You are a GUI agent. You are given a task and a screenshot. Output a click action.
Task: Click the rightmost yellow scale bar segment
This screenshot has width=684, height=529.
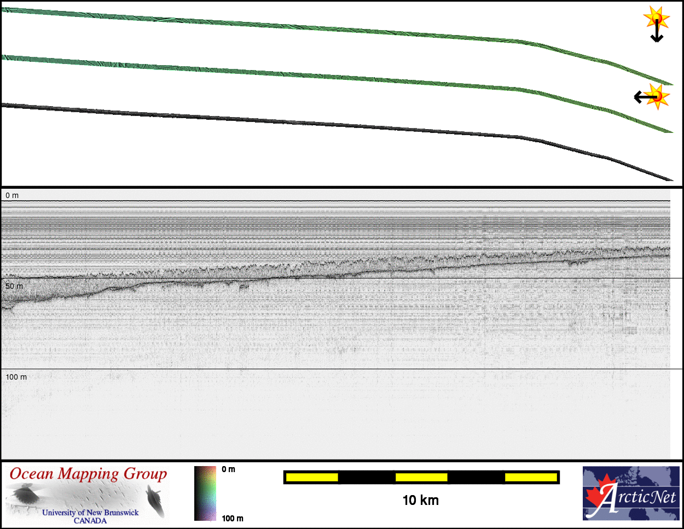click(530, 478)
